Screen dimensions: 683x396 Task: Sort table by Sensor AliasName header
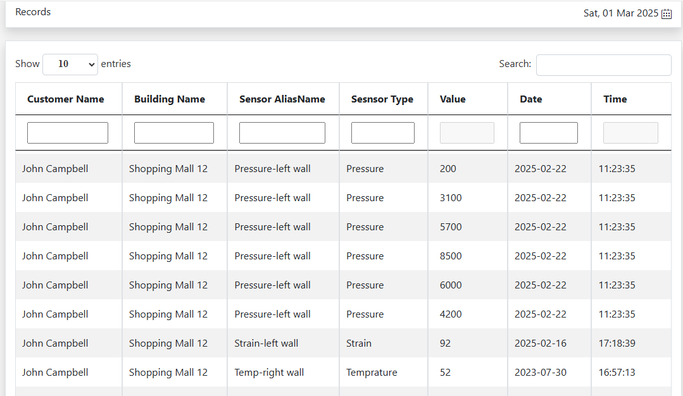click(x=282, y=99)
